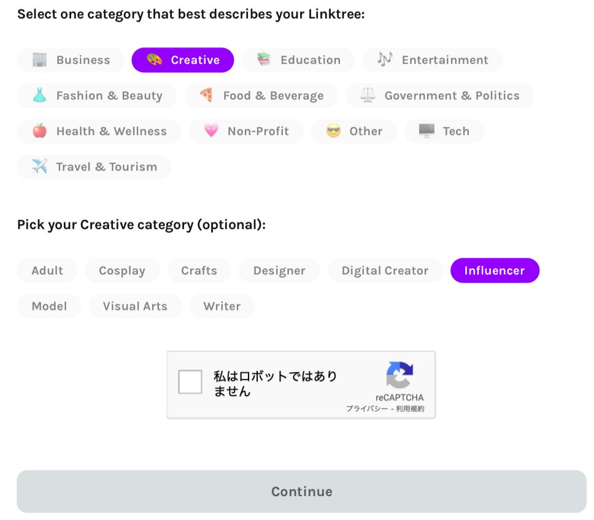Open the reCAPTCHA terms link
The width and height of the screenshot is (594, 520).
click(x=410, y=409)
